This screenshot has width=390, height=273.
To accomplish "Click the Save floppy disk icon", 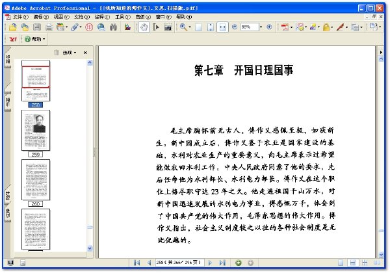I will (37, 27).
